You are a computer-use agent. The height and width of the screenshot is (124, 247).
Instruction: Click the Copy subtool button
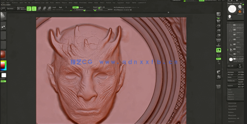[232, 77]
